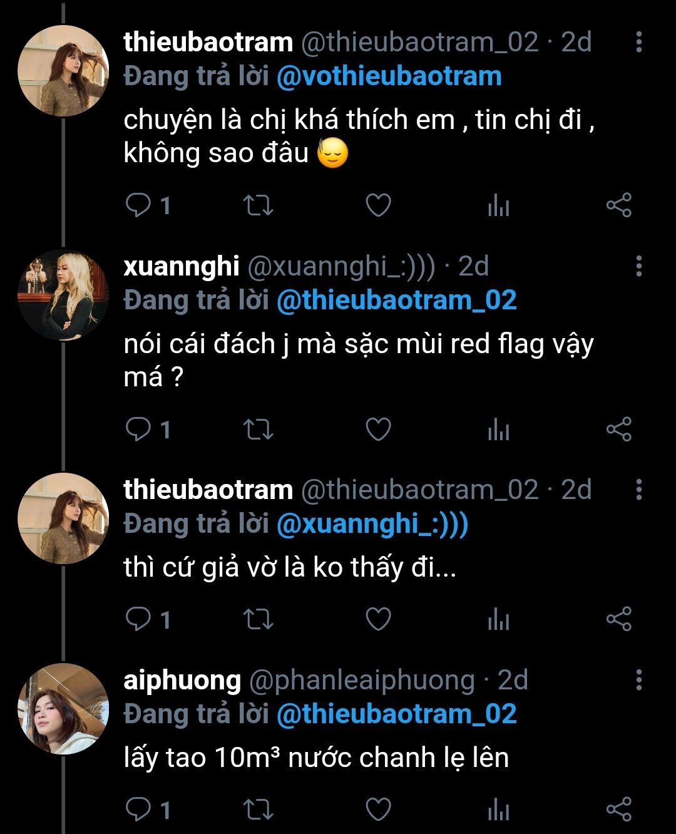Share aiphuong's "nước chanh" tweet
This screenshot has width=676, height=834.
619,810
